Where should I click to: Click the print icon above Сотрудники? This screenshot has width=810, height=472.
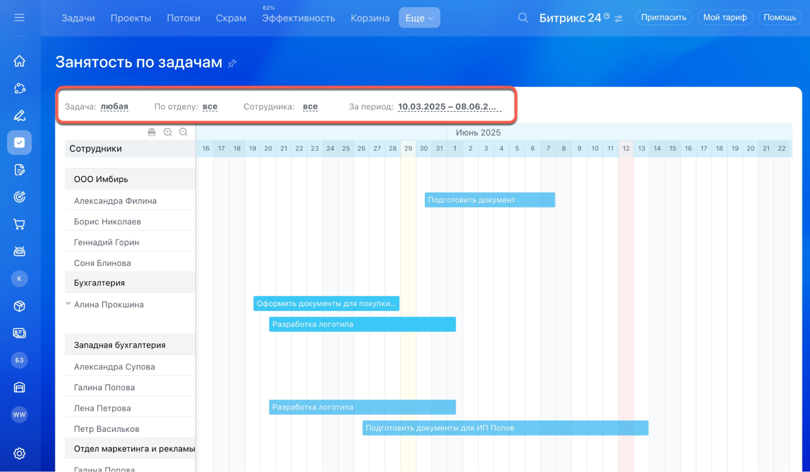point(152,132)
